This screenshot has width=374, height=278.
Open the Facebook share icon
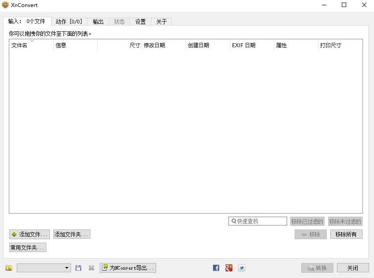(x=215, y=267)
